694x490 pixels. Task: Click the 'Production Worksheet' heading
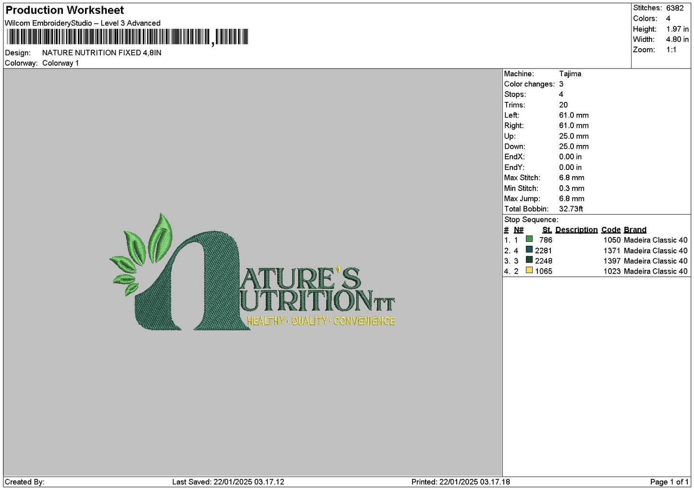click(65, 10)
